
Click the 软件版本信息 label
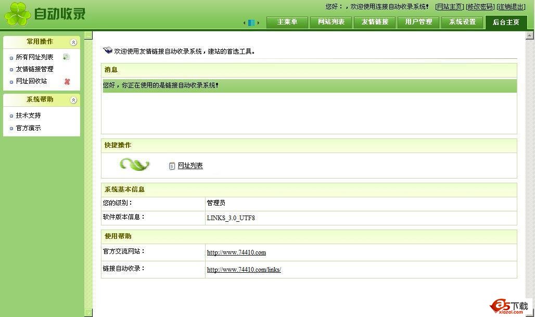[x=124, y=217]
